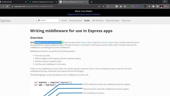Click the code line var app = express()
170x96 pixels.
coord(45,85)
